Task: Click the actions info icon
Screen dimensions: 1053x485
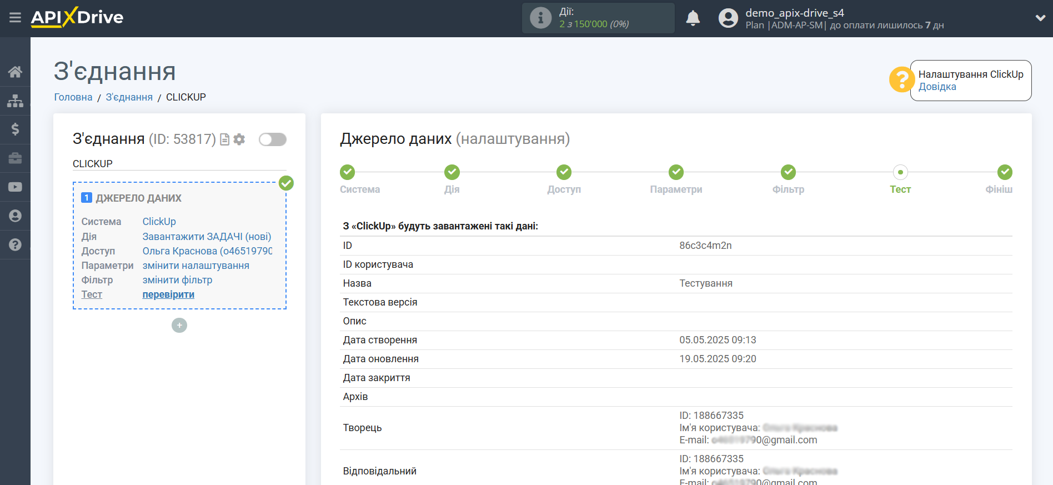Action: point(540,18)
